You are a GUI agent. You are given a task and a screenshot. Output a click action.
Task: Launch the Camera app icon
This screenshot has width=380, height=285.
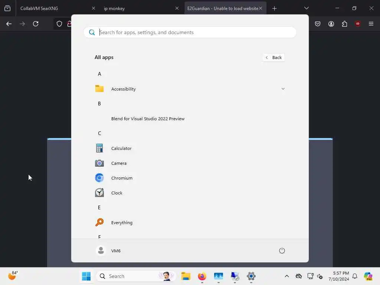click(x=99, y=163)
